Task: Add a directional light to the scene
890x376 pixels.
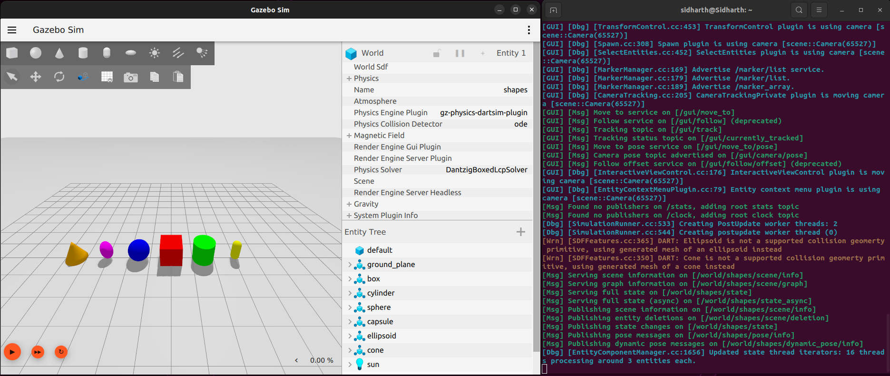Action: click(x=178, y=53)
